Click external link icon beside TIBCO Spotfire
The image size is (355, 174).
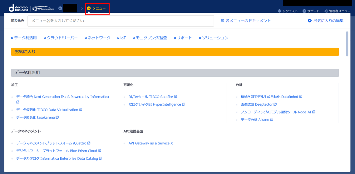[175, 97]
